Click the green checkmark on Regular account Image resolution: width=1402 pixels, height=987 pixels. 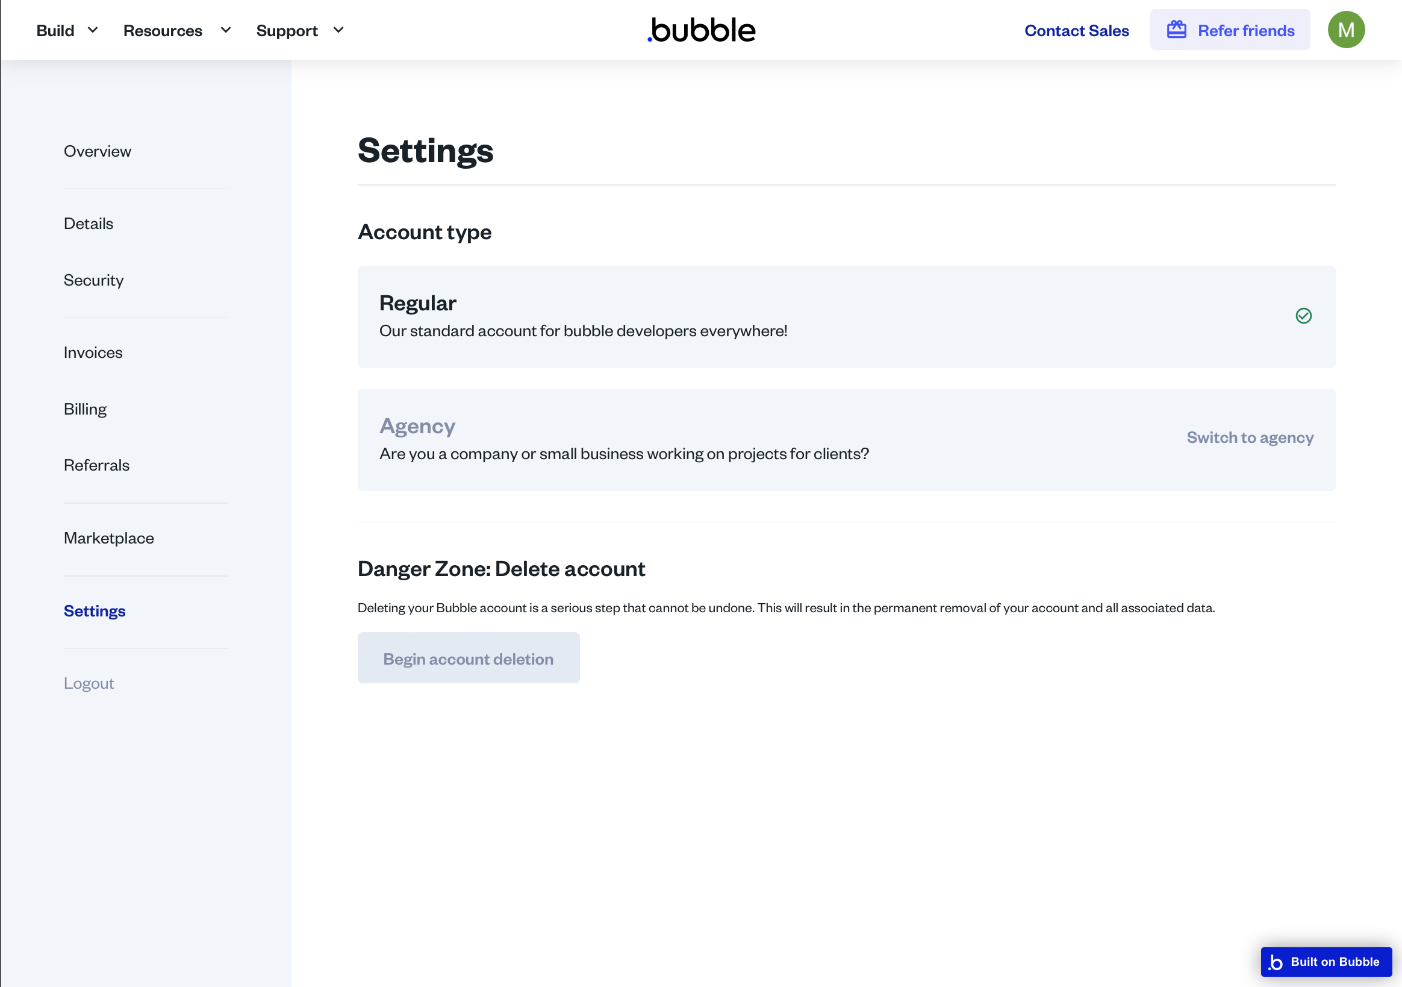pyautogui.click(x=1303, y=316)
